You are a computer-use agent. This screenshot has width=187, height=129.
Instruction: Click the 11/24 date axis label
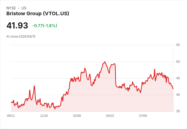point(44,116)
